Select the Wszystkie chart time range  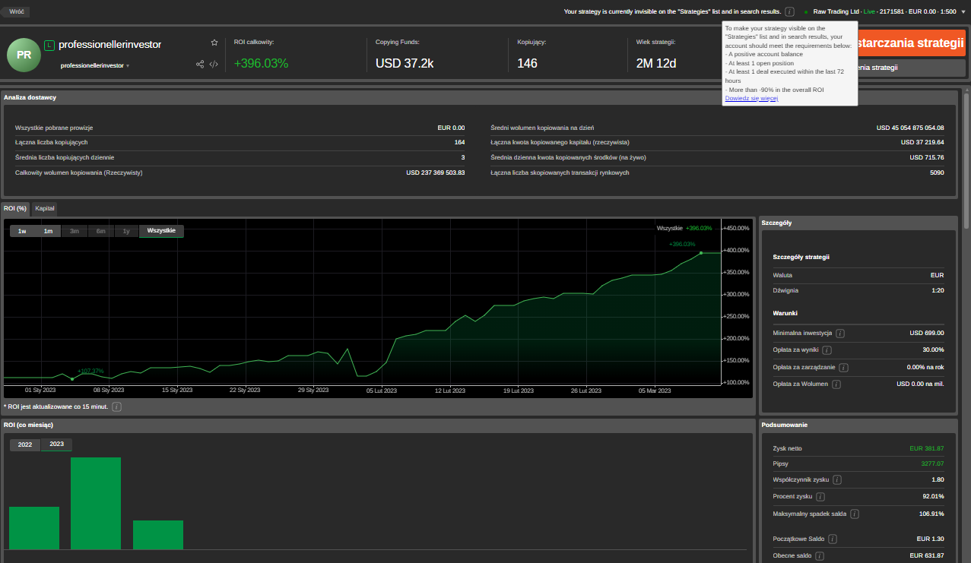pyautogui.click(x=161, y=231)
